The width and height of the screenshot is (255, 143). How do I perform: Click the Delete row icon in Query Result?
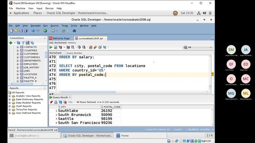tap(65, 102)
